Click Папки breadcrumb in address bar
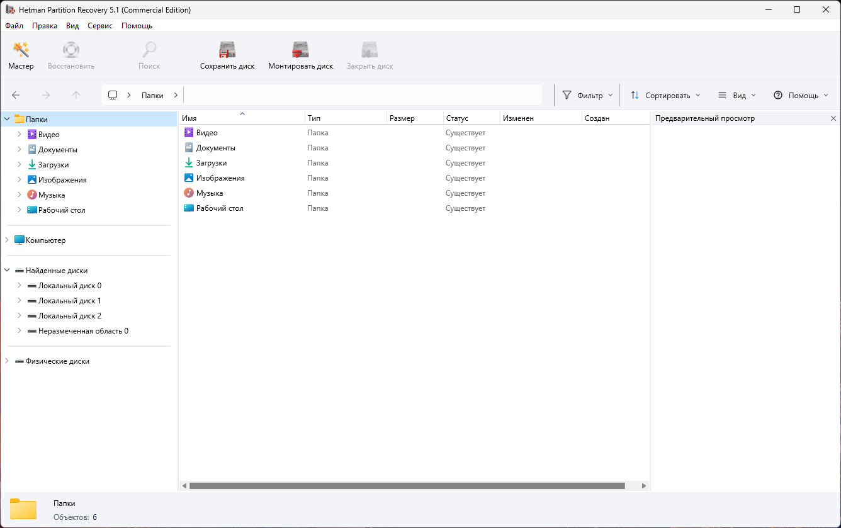The height and width of the screenshot is (528, 841). 152,96
